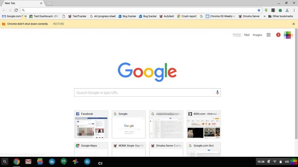The height and width of the screenshot is (167, 298).
Task: Open the Google apps grid icon
Action: pos(268,35)
